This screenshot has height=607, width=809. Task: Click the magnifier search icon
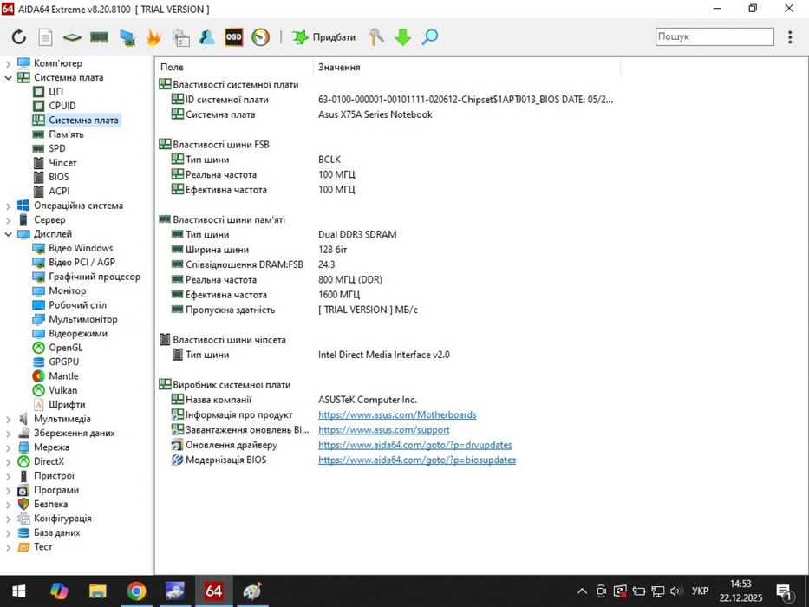430,36
